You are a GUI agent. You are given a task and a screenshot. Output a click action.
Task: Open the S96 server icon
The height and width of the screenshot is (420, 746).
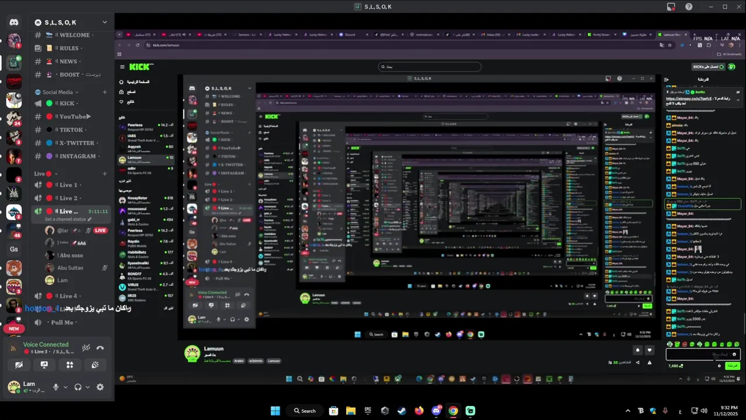(14, 192)
